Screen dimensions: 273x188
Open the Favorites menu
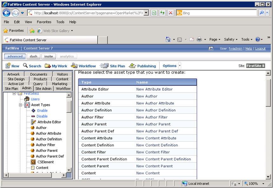pos(44,22)
